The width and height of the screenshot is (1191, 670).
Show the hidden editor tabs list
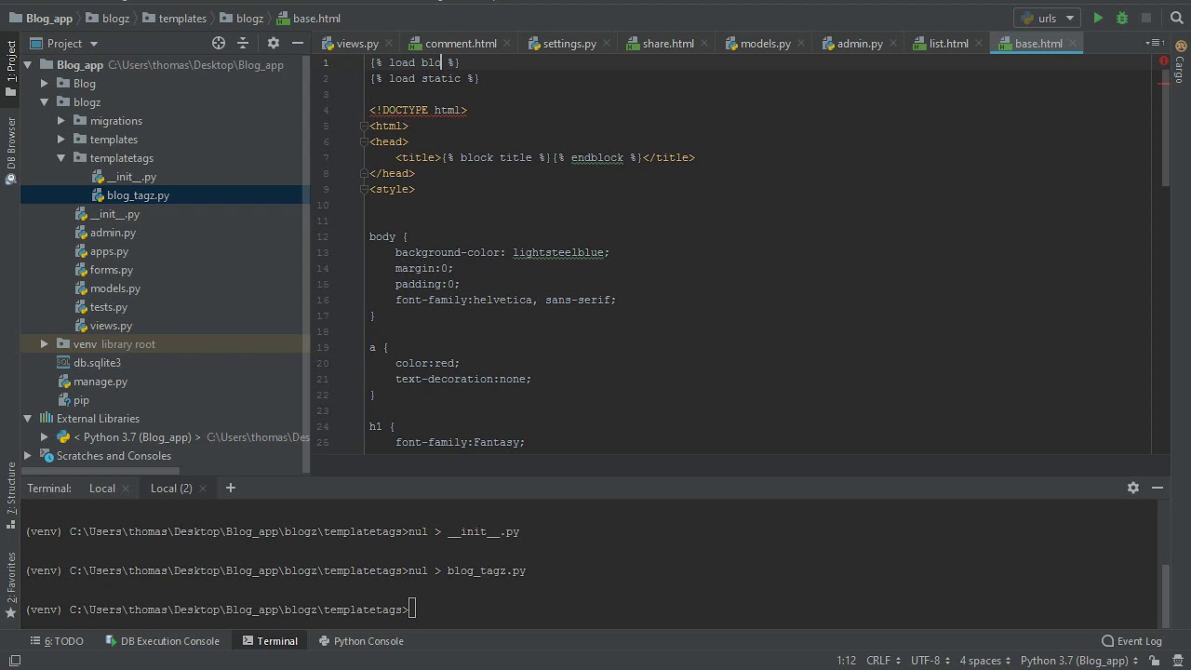pos(1154,44)
